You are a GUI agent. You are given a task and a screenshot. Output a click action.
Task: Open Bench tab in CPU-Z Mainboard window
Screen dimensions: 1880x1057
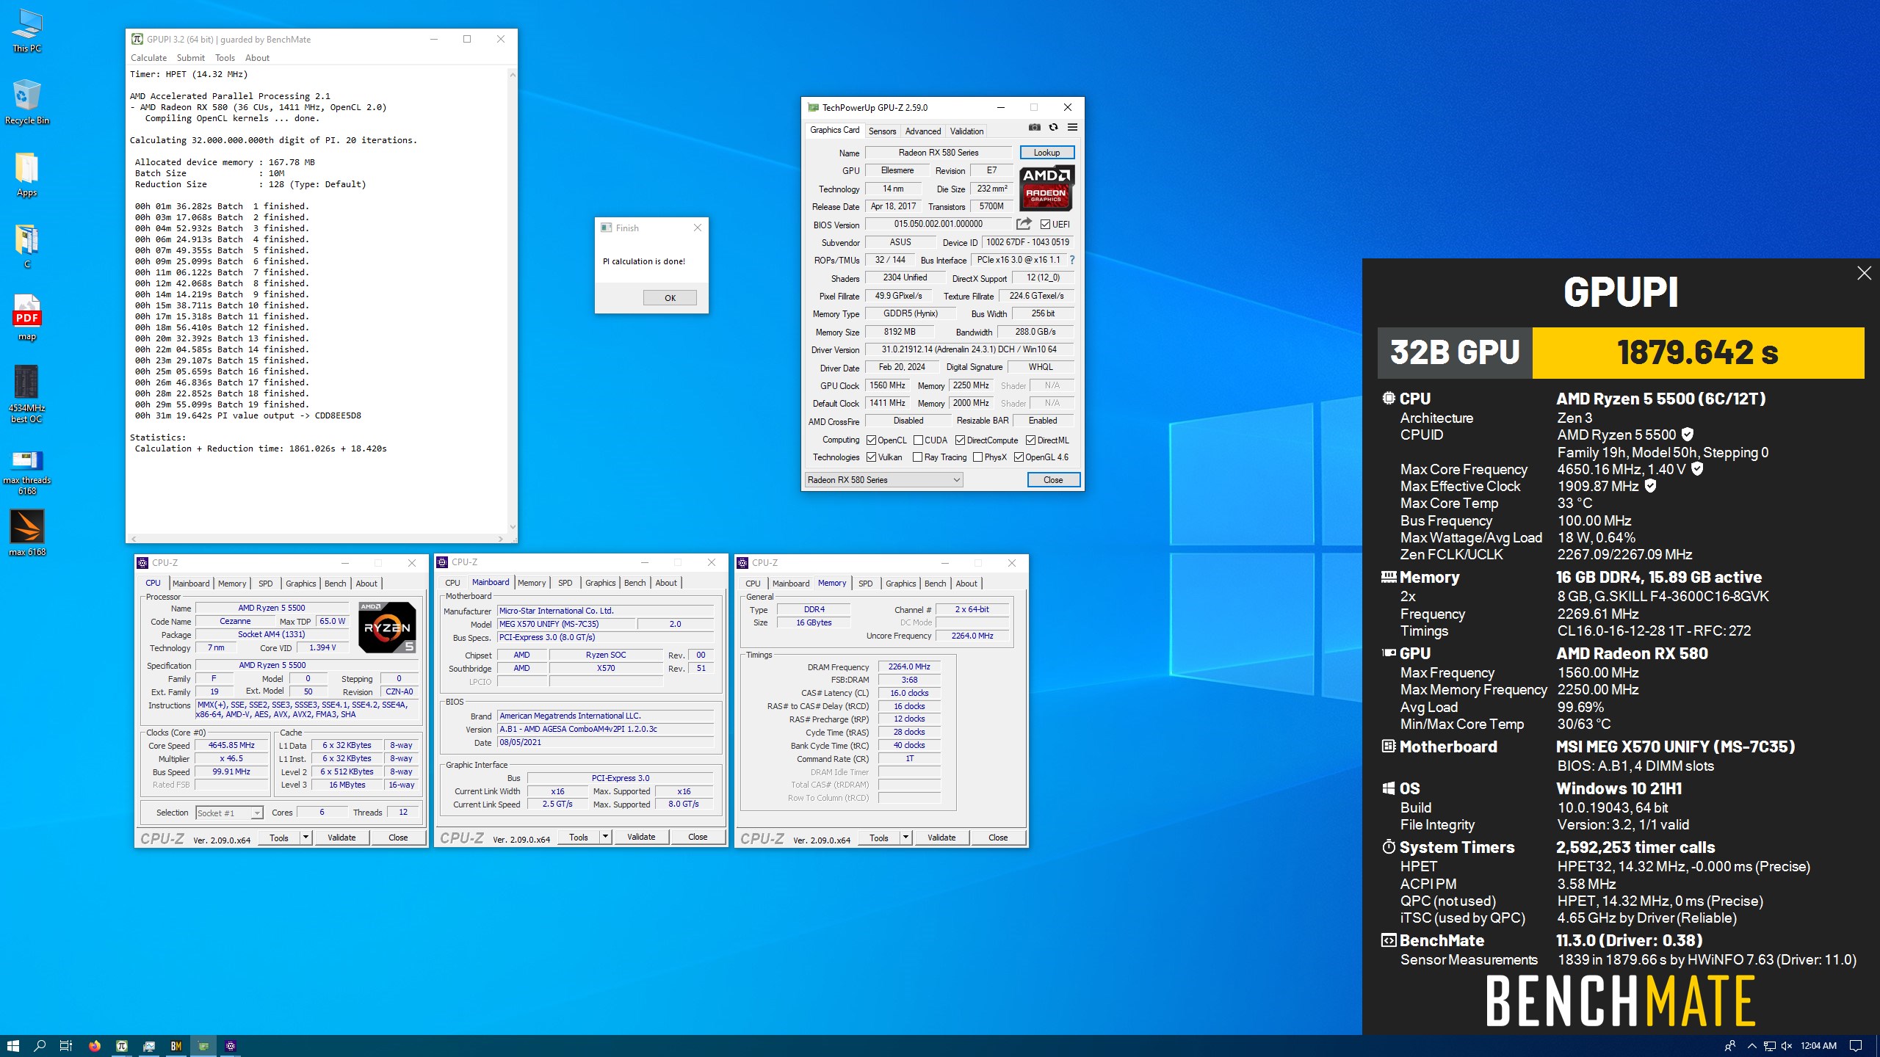point(634,583)
